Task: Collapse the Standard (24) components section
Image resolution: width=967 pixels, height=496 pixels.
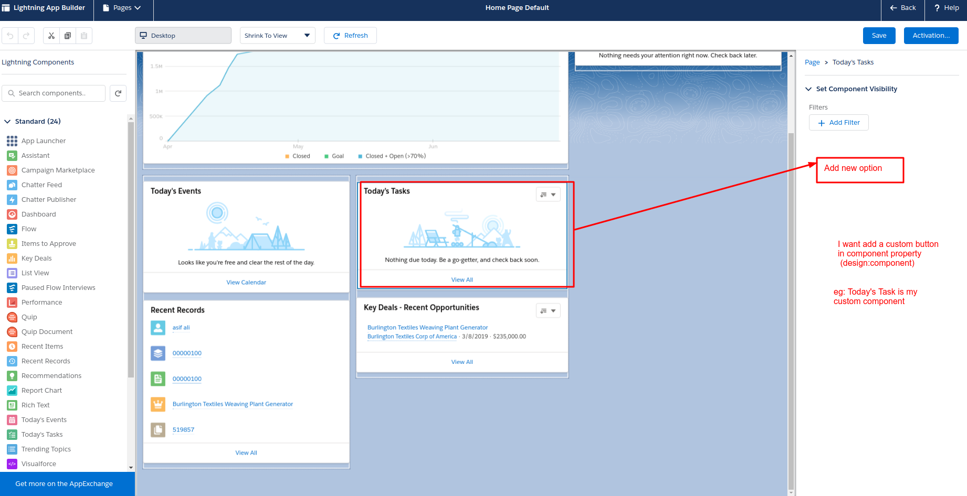Action: point(8,122)
